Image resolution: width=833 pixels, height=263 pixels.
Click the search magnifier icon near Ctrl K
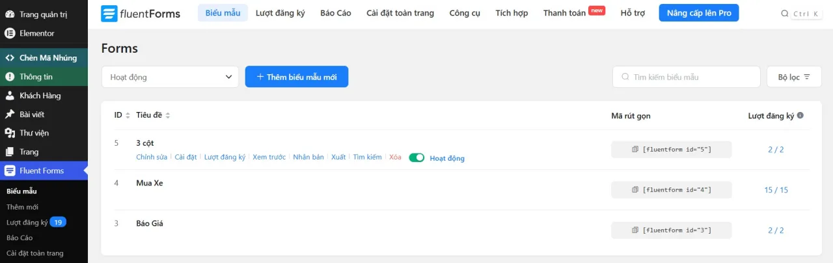tap(785, 14)
